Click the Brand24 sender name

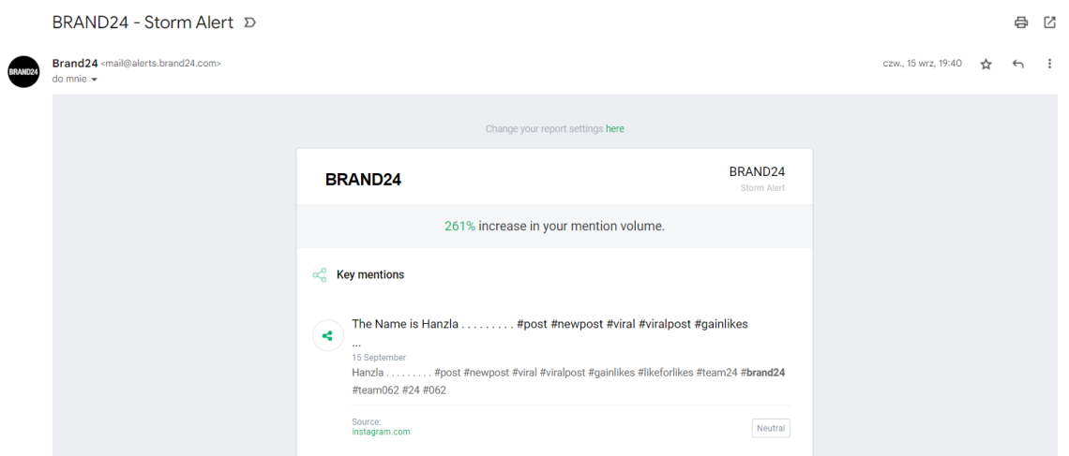75,64
